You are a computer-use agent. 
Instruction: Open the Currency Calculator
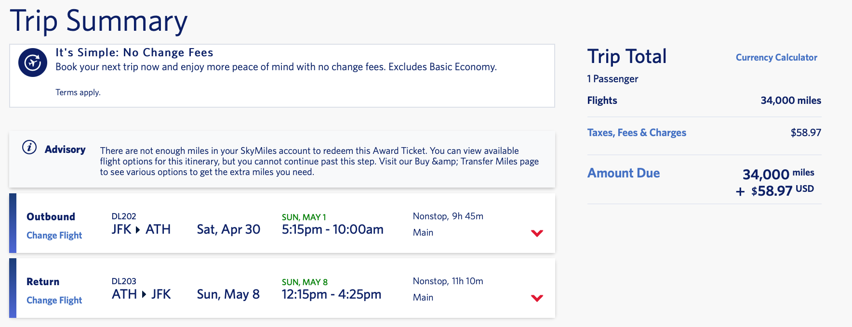776,57
